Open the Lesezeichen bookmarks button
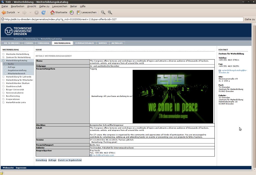 (x=86, y=12)
